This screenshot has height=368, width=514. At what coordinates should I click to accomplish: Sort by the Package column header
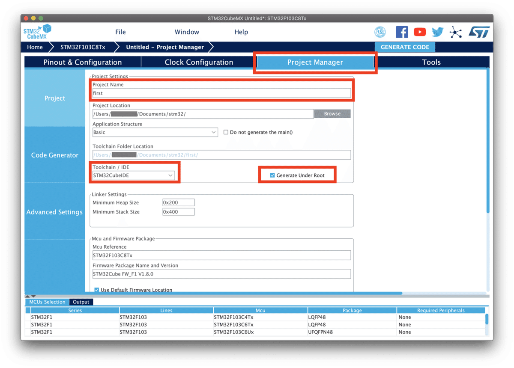click(x=352, y=310)
